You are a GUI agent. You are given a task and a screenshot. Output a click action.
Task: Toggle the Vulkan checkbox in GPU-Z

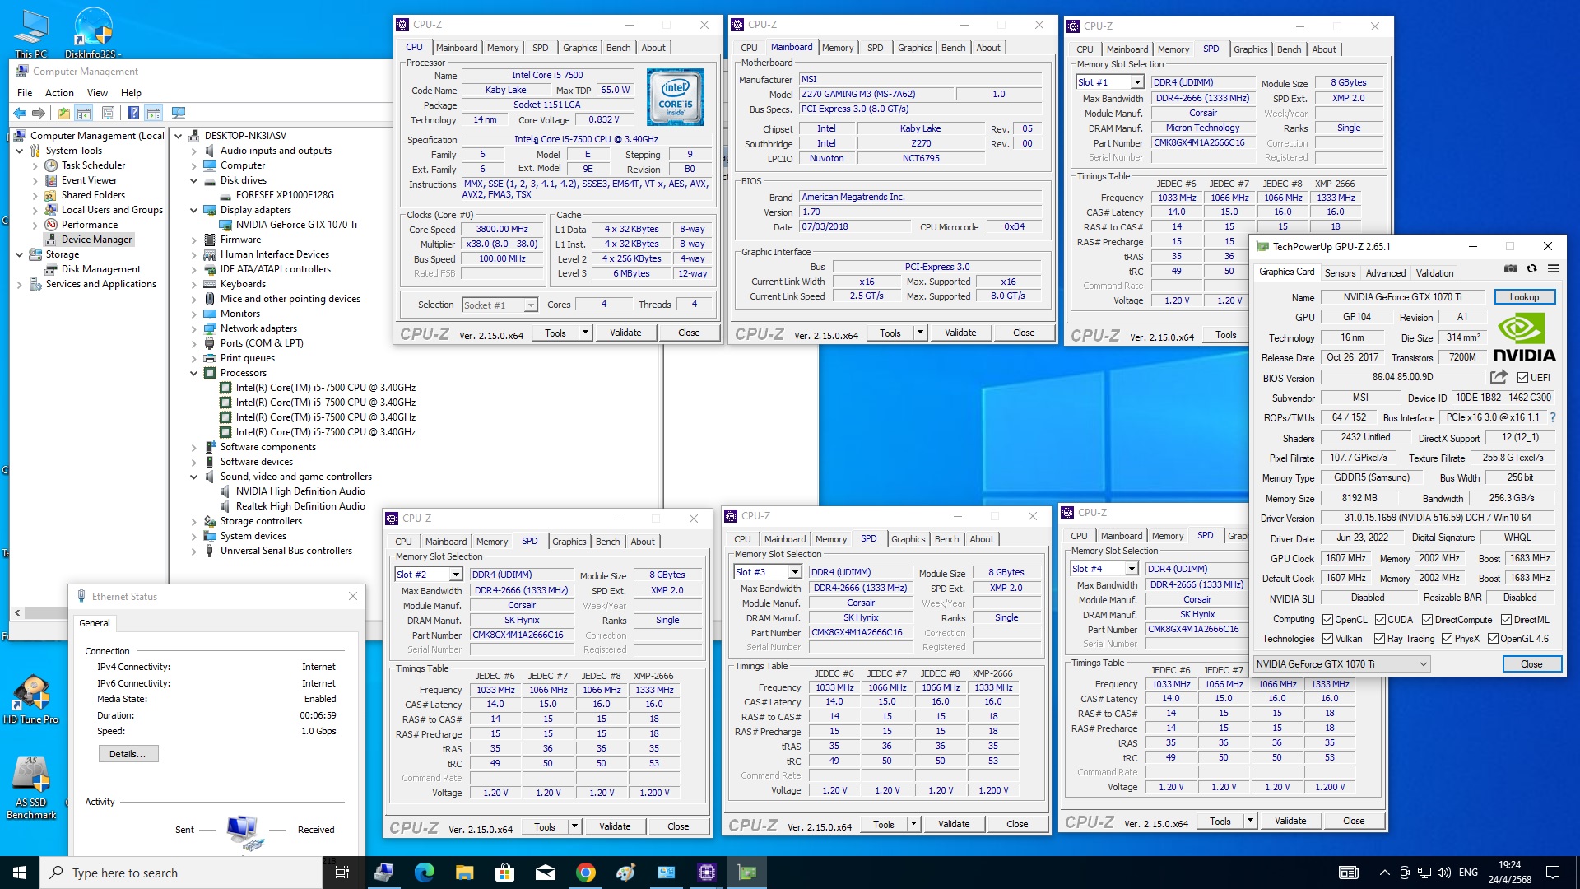1327,639
